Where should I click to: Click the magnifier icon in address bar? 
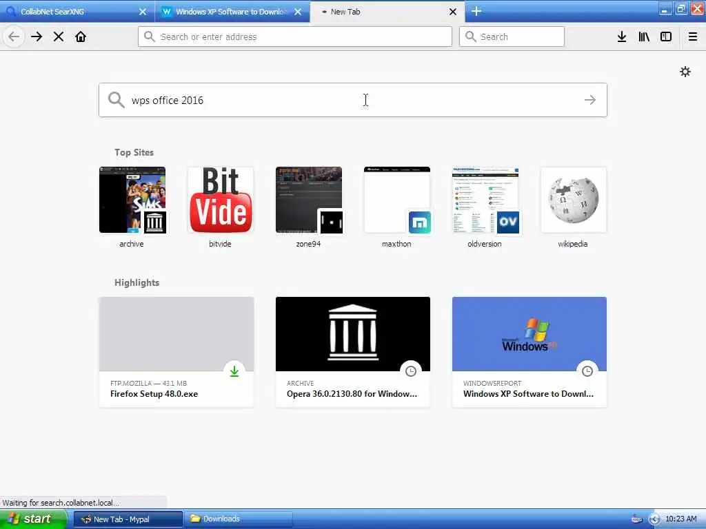149,37
